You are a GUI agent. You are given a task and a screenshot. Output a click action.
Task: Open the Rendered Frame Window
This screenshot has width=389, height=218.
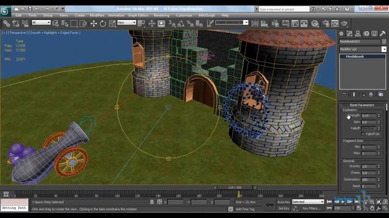point(335,24)
